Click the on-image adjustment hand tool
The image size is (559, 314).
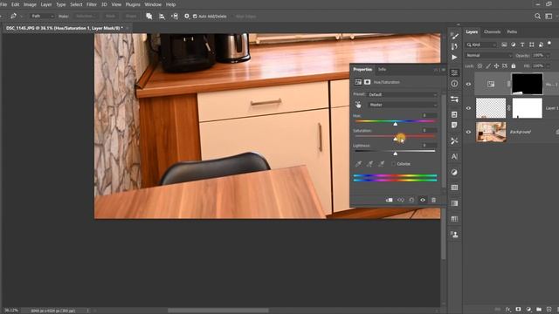coord(358,105)
